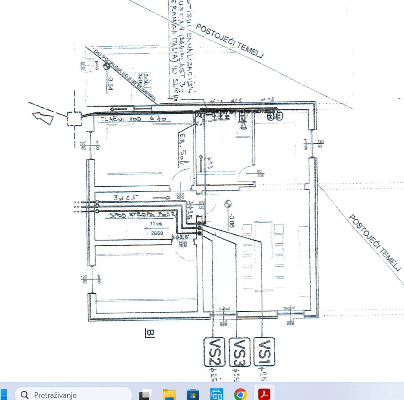Click the large hollow arrow on the left

[43, 117]
